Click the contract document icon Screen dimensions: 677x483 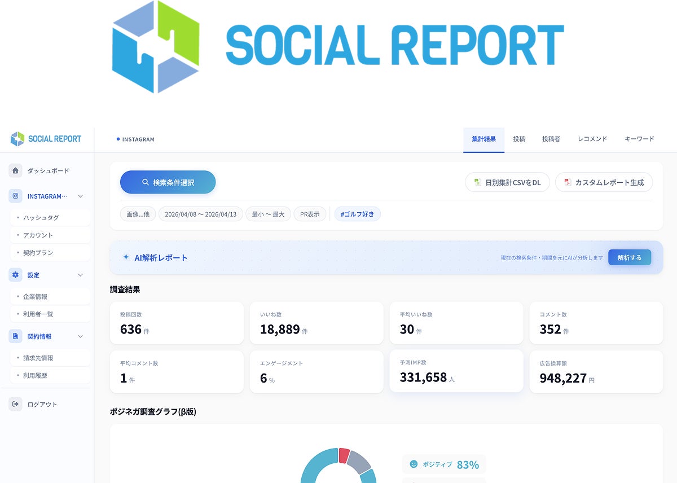click(15, 336)
